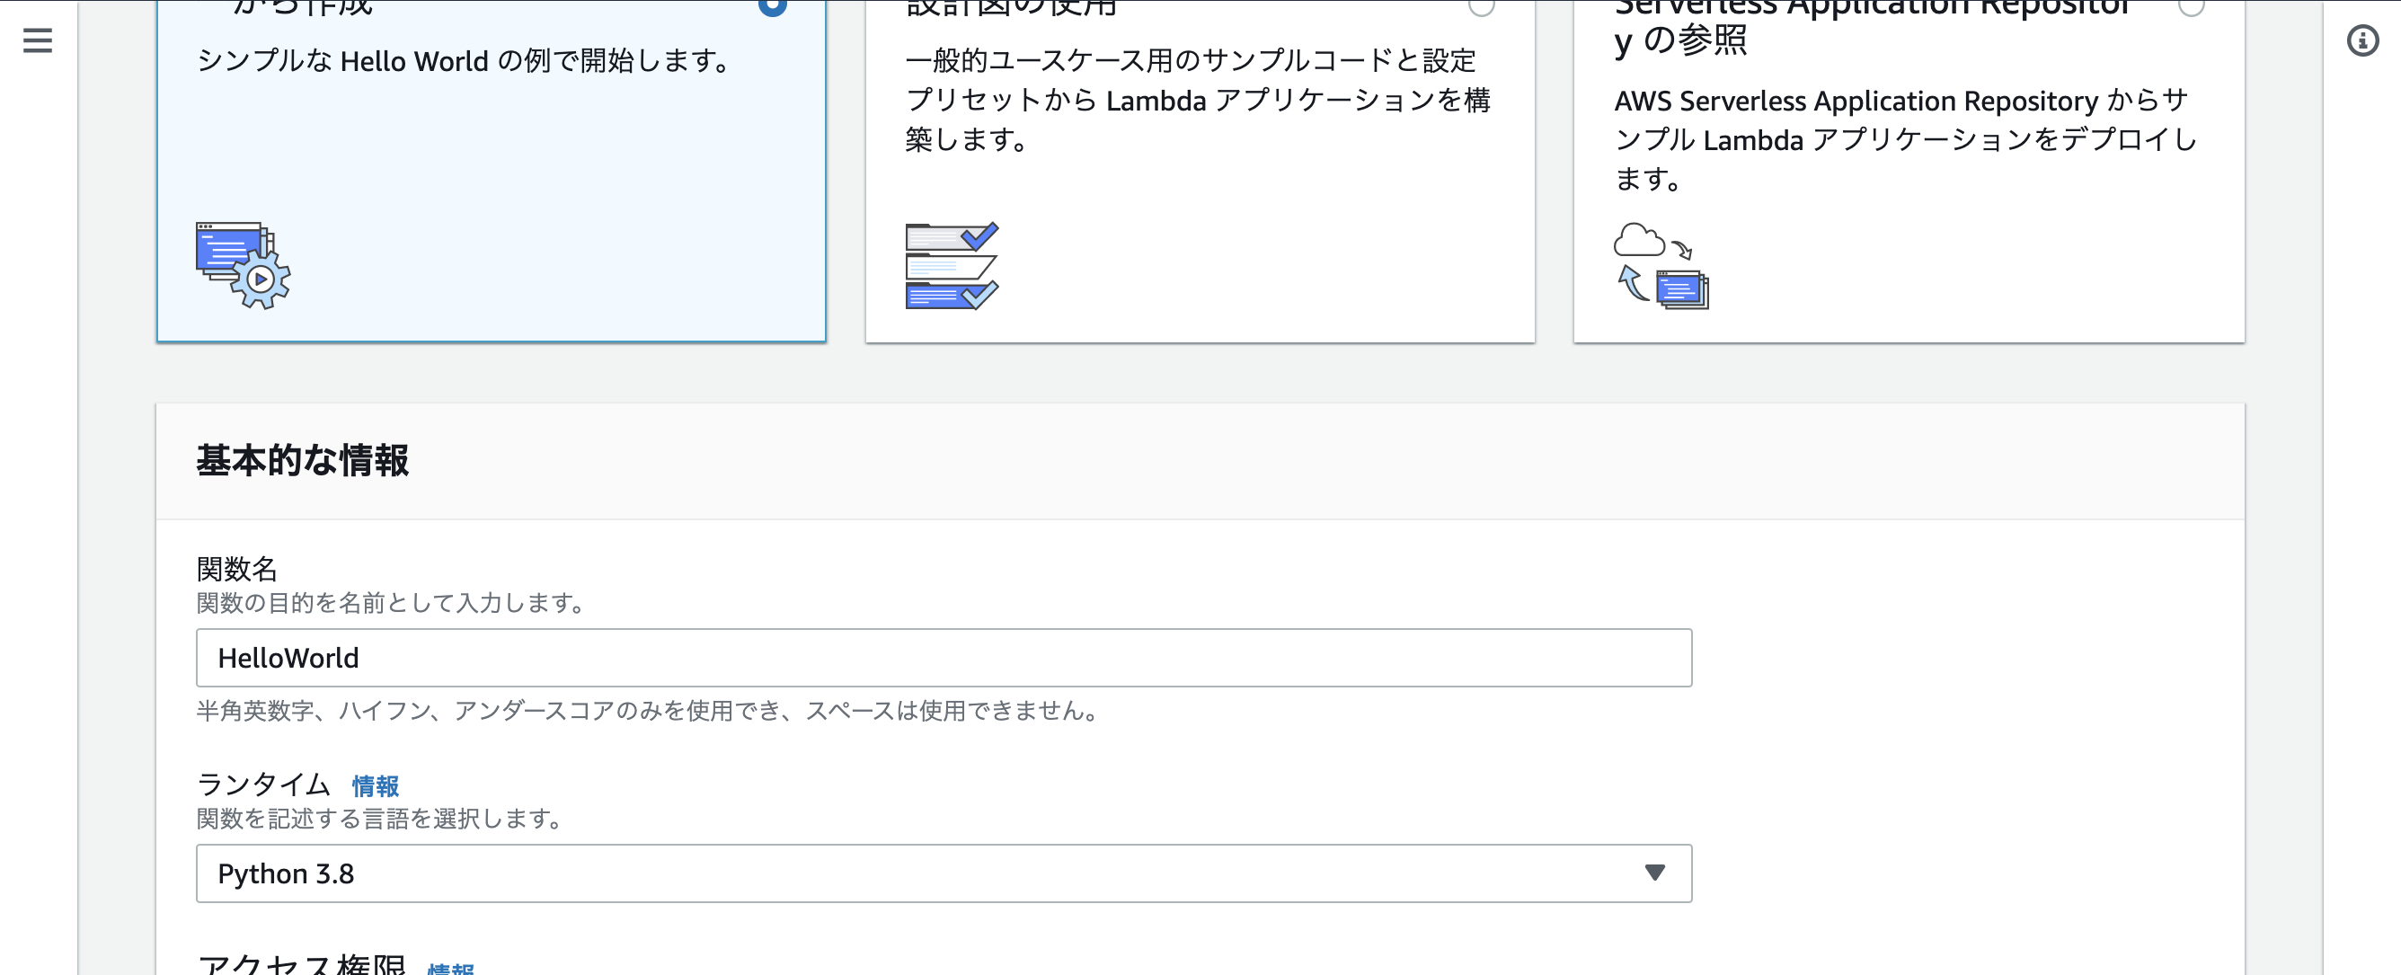Open the 情報 link next to ランタイム
Screen dimensions: 2401x975
coord(375,785)
